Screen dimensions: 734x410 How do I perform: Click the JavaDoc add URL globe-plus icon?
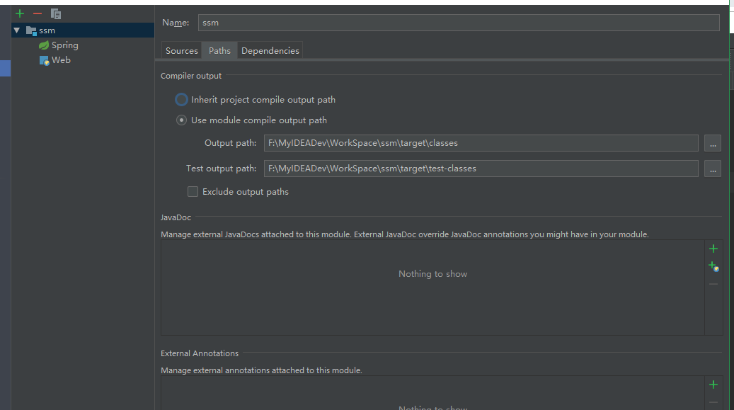713,266
